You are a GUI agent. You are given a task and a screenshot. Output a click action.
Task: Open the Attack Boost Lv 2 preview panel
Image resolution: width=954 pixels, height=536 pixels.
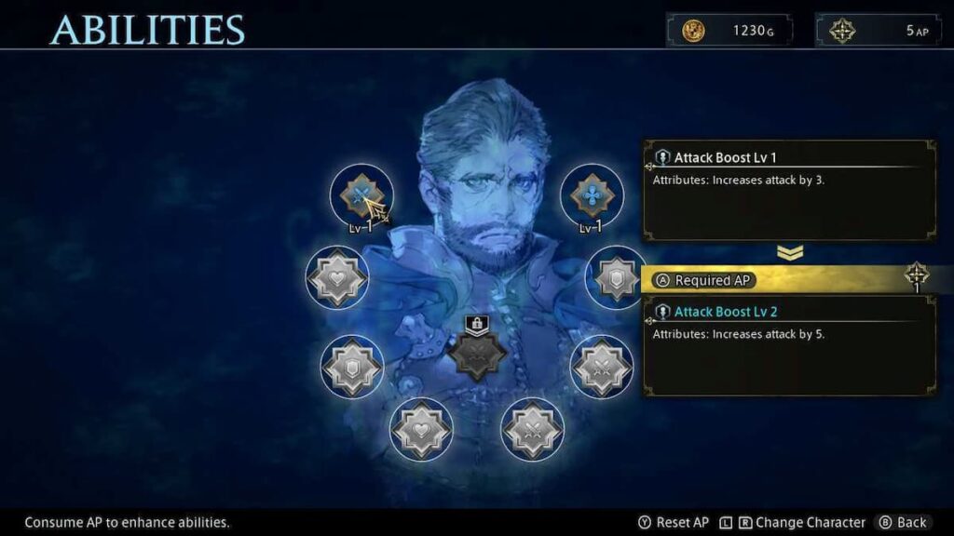(790, 345)
